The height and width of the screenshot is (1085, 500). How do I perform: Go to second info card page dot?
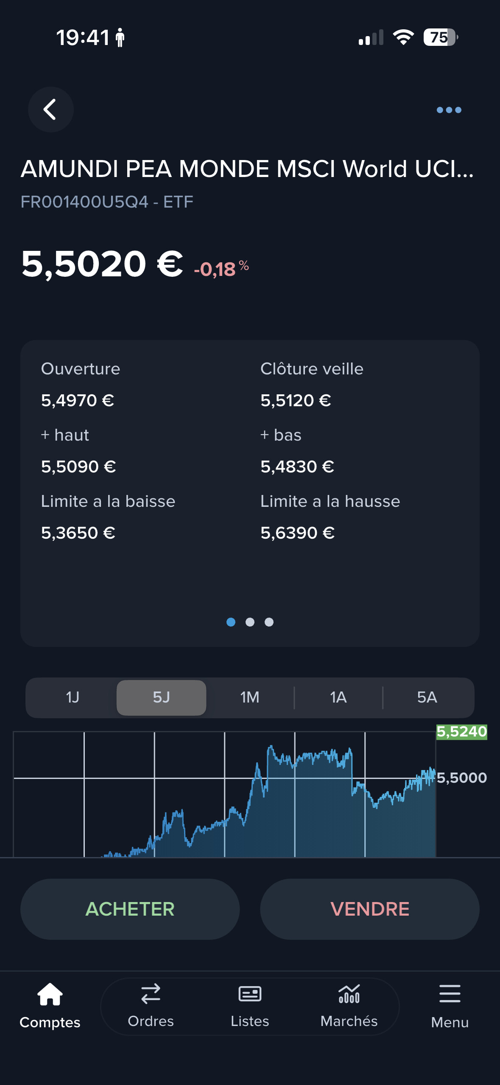click(x=250, y=622)
